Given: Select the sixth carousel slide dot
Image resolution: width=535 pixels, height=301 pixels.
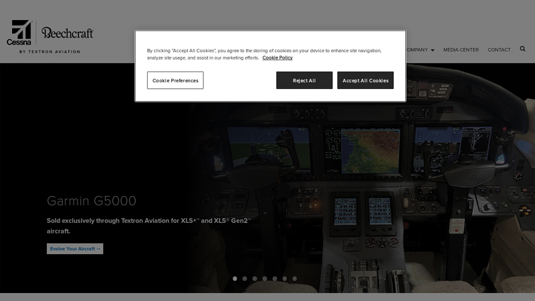Looking at the screenshot, I should click(285, 279).
